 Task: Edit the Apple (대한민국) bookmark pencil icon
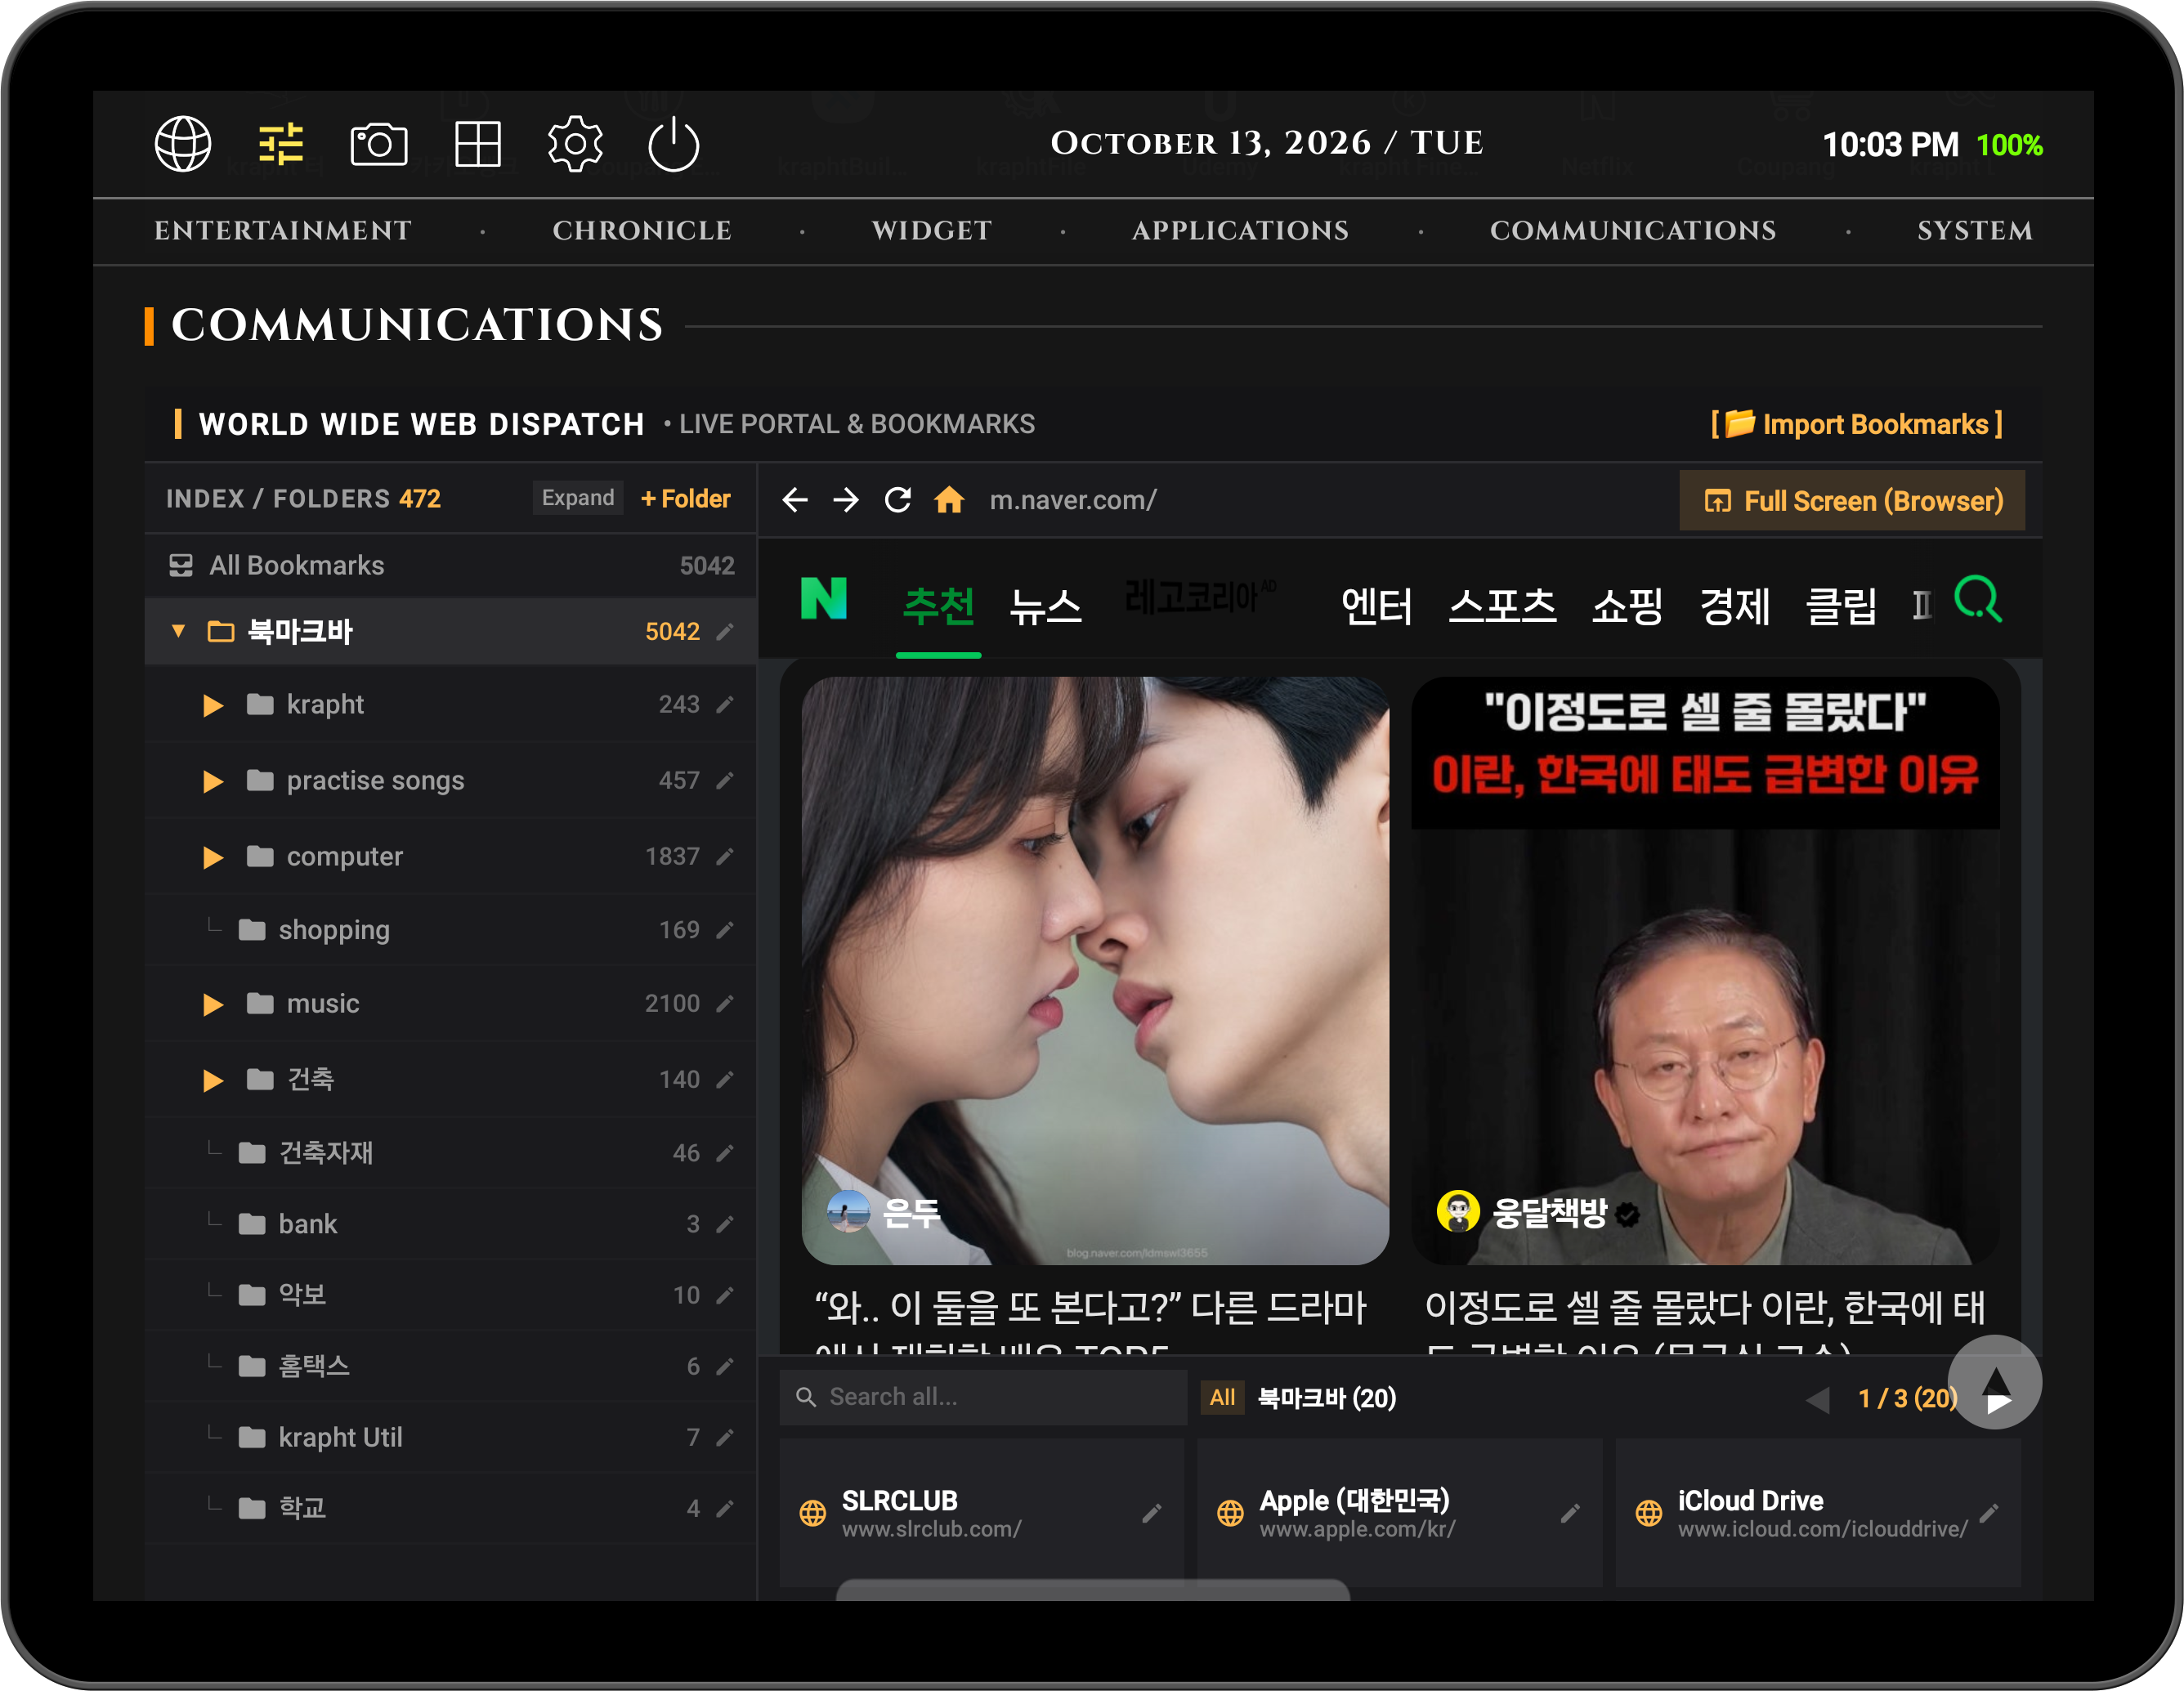(x=1570, y=1514)
